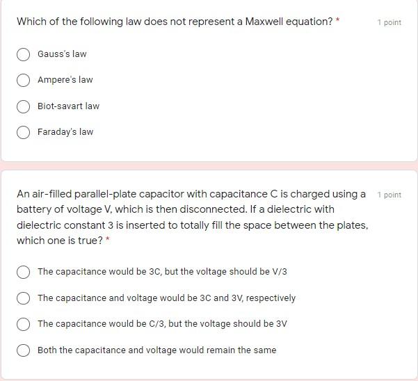
Task: Click the "would remain the same" answer text
Action: [156, 350]
